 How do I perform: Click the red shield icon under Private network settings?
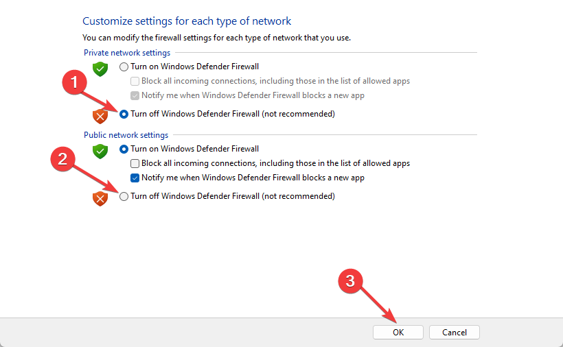(100, 116)
